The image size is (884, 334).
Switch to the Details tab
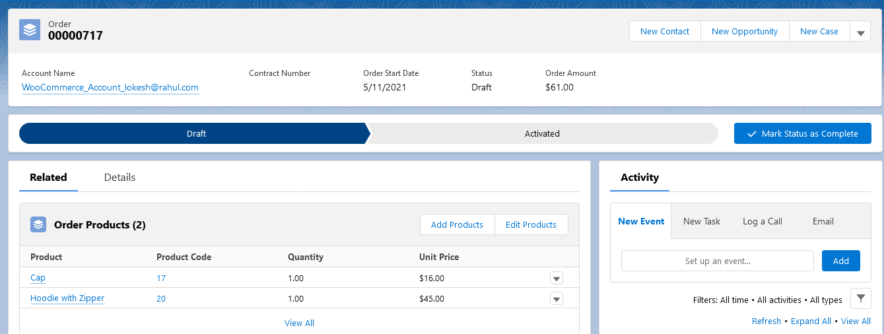pos(119,177)
